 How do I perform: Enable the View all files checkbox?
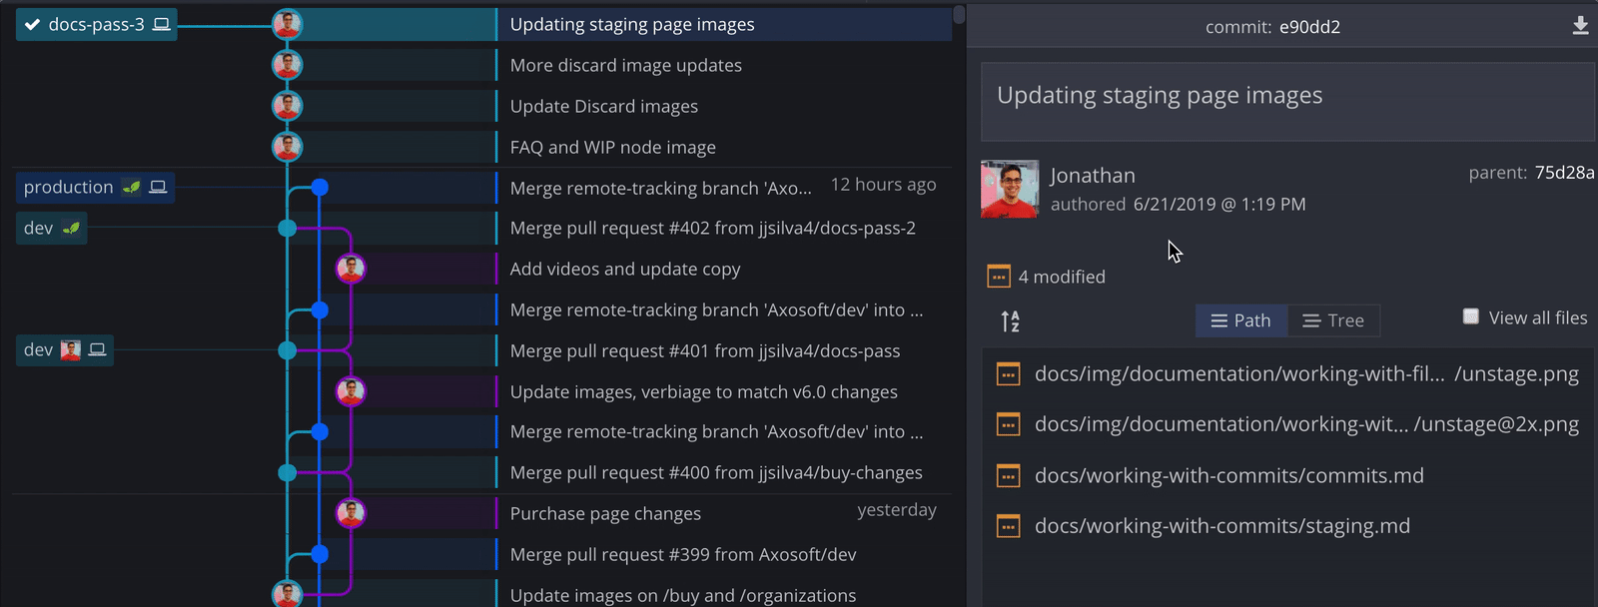pyautogui.click(x=1470, y=316)
